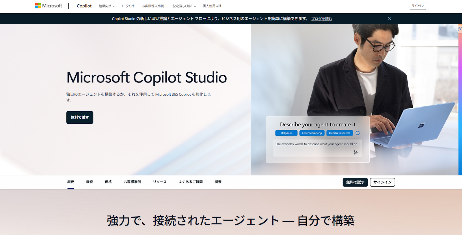The image size is (462, 235).
Task: Switch to the お客様事例 tab
Action: [132, 182]
